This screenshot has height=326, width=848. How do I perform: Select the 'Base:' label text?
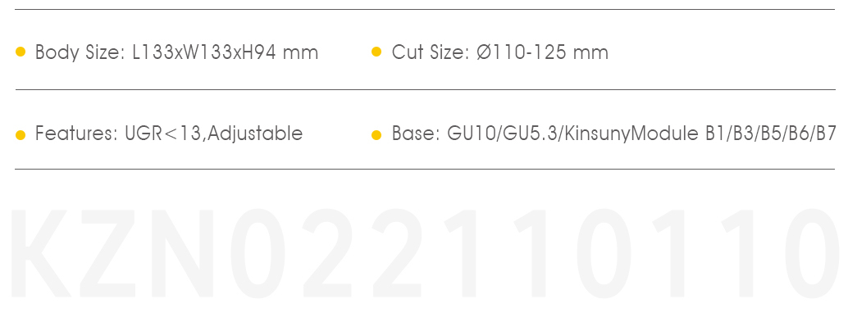click(416, 133)
